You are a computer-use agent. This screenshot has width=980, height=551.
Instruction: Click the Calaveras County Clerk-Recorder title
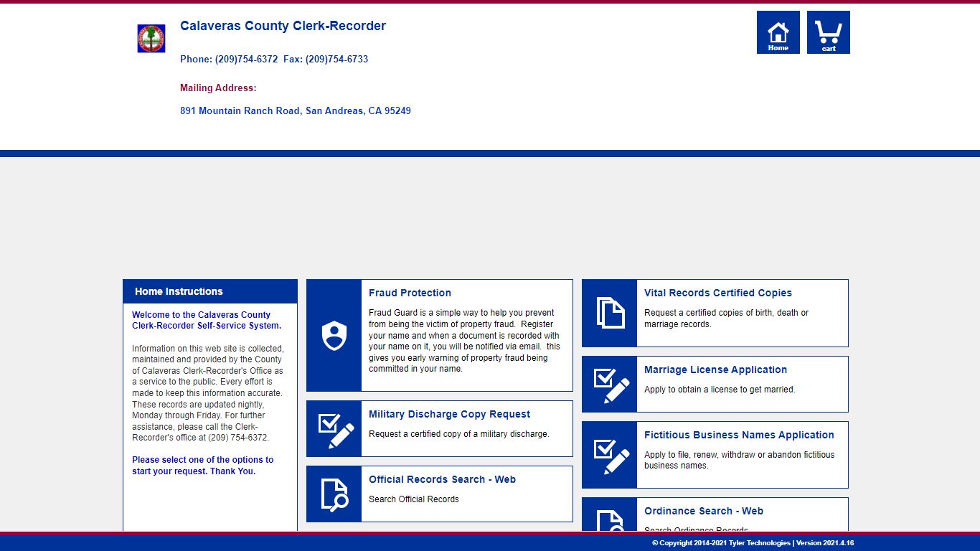[x=283, y=26]
